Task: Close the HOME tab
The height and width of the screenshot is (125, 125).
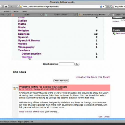Action: [41, 15]
